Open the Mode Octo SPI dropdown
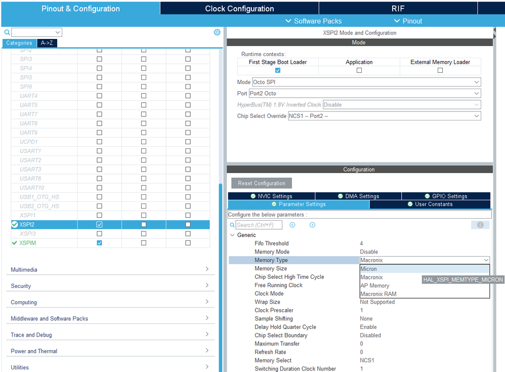The height and width of the screenshot is (372, 505). click(x=366, y=82)
